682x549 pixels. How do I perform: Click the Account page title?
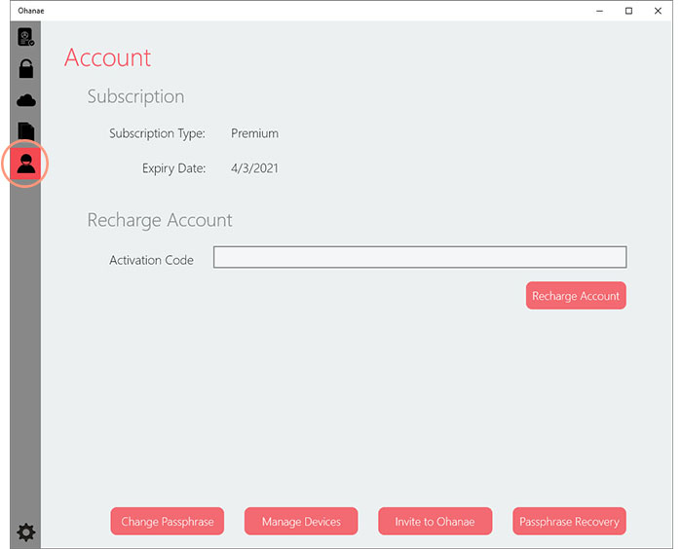click(107, 57)
